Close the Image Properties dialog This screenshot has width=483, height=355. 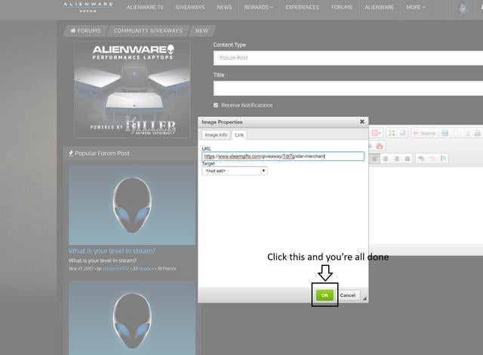(x=362, y=122)
